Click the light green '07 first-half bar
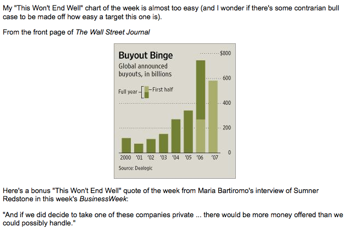348x232 pixels. [x=213, y=116]
